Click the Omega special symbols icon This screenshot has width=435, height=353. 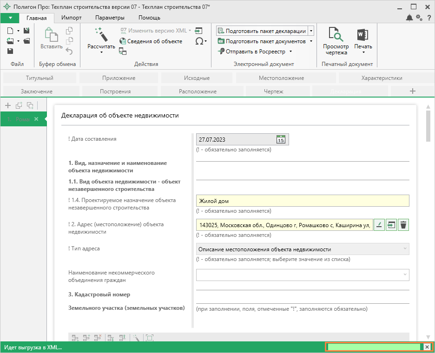[199, 41]
